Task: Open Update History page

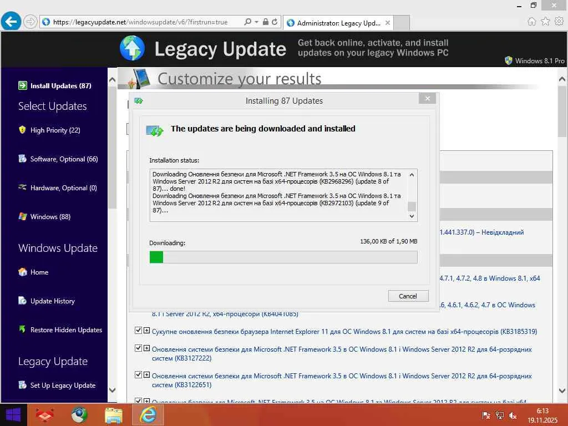Action: click(x=53, y=301)
